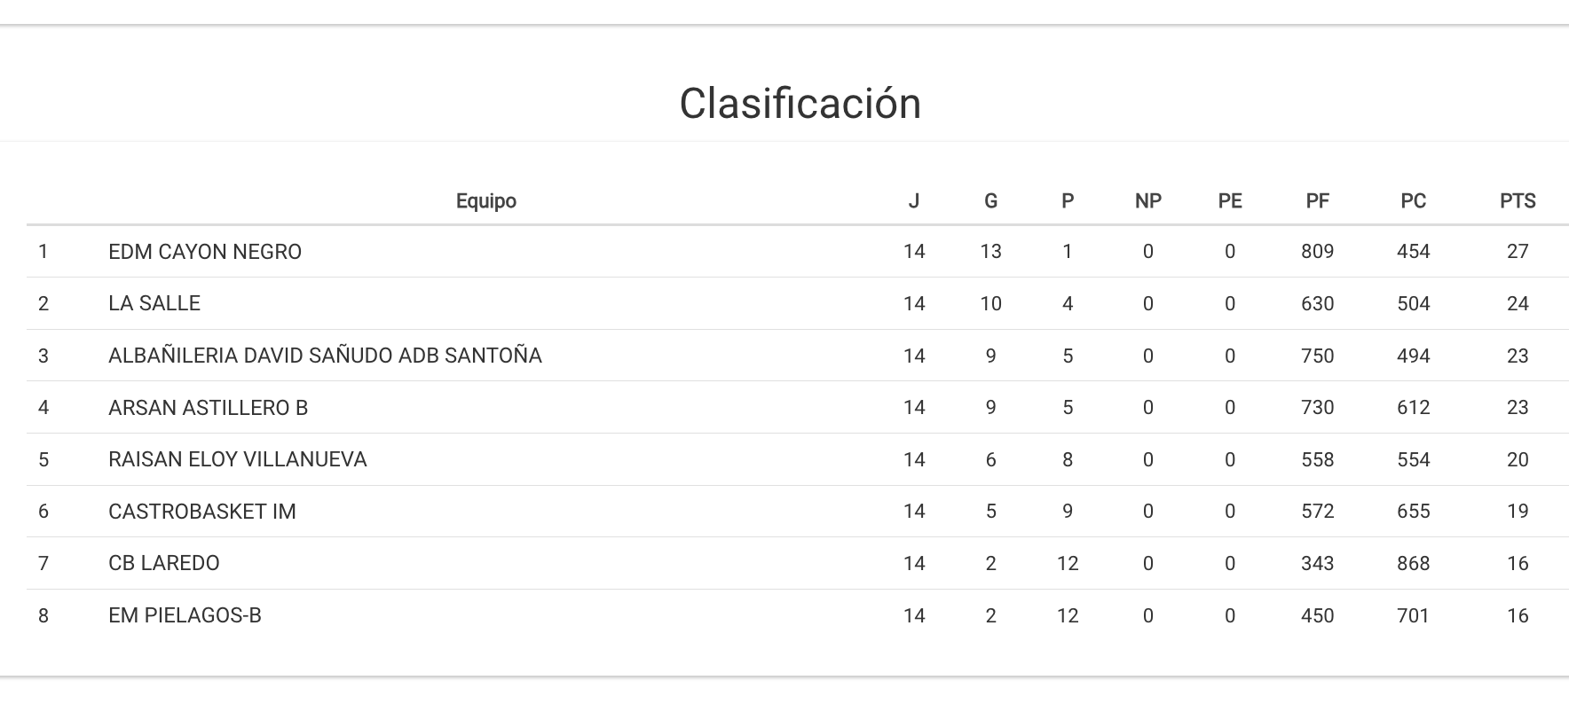Screen dimensions: 1569x704
Task: Open the EM PIELAGOS-B team row
Action: point(185,615)
